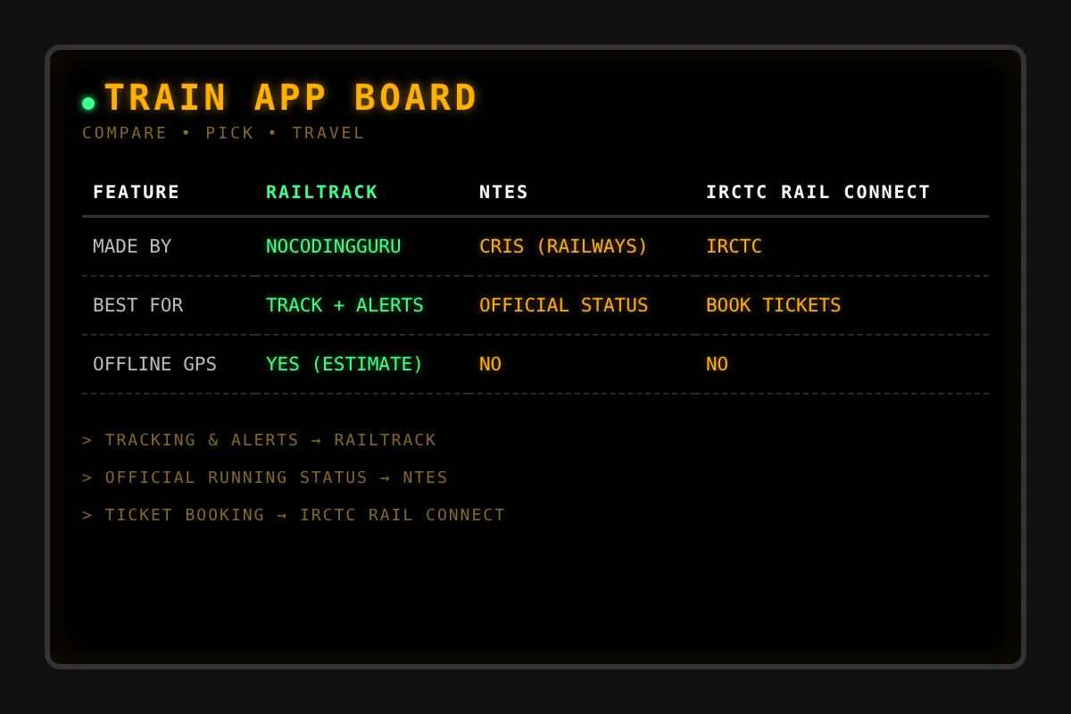Click the IRCTC cell in the MADE BY row
The width and height of the screenshot is (1071, 714).
tap(734, 246)
